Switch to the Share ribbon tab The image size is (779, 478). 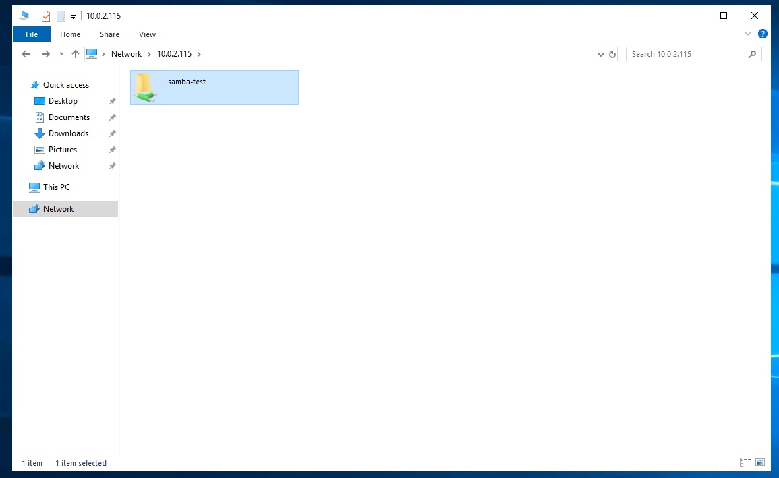pos(109,34)
